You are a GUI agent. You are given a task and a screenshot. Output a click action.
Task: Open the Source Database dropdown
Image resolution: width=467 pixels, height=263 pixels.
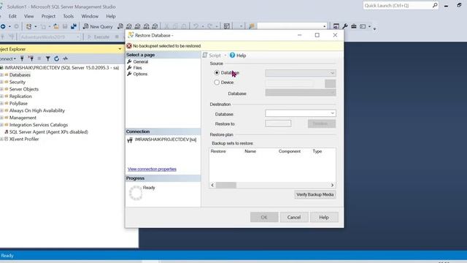pyautogui.click(x=301, y=73)
